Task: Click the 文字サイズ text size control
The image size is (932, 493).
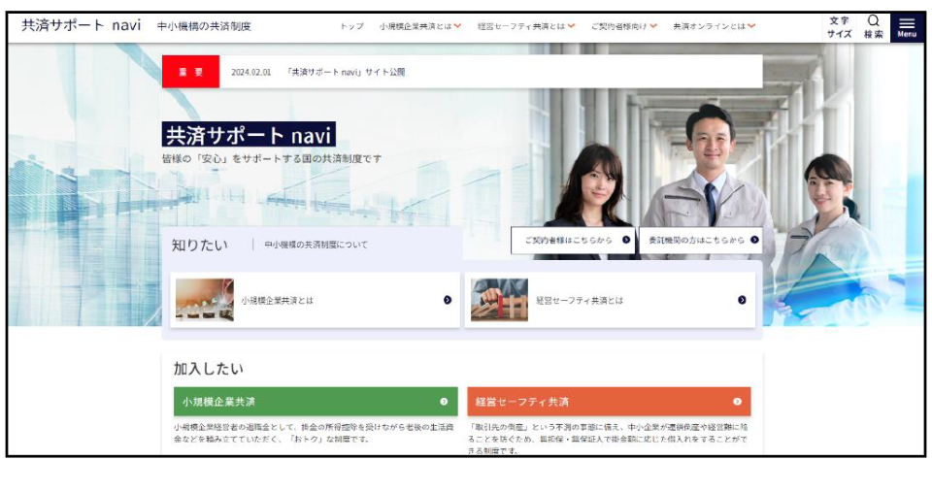Action: tap(839, 27)
